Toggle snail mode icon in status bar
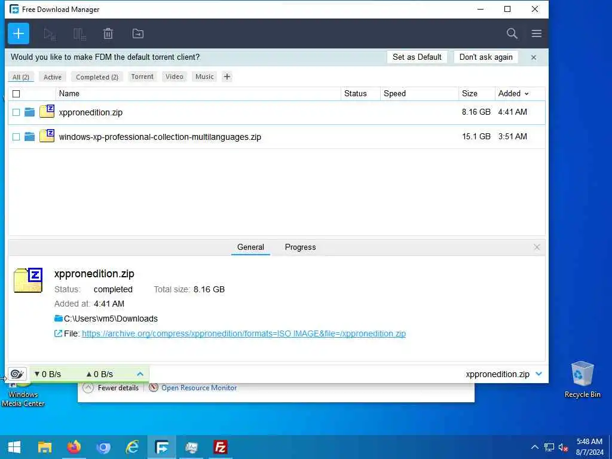 (x=17, y=374)
